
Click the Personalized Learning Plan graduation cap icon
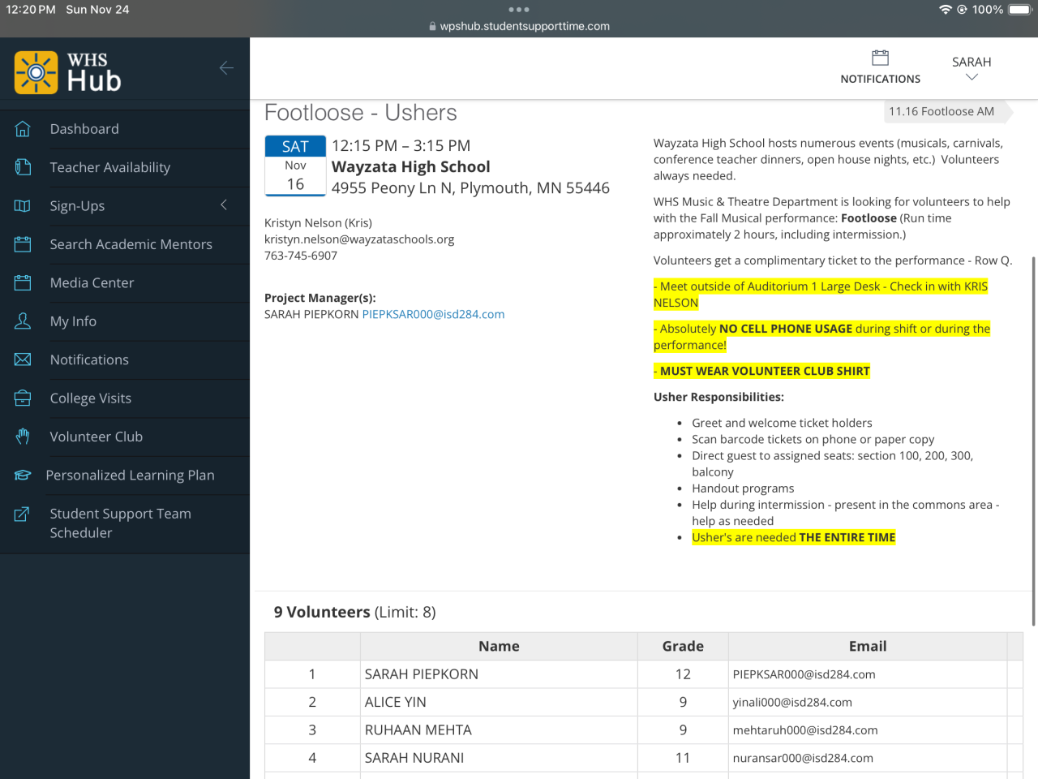pos(23,476)
